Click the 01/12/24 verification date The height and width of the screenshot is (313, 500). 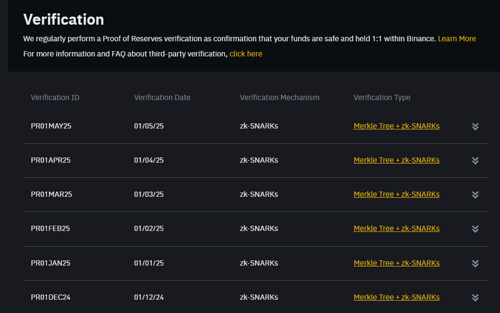tap(149, 297)
